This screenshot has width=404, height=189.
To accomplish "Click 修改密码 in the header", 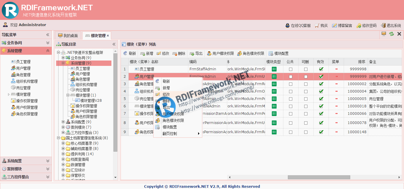I will [x=367, y=26].
